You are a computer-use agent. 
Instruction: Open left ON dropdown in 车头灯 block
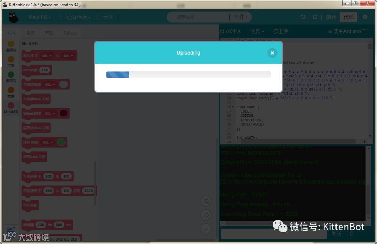pyautogui.click(x=47, y=56)
